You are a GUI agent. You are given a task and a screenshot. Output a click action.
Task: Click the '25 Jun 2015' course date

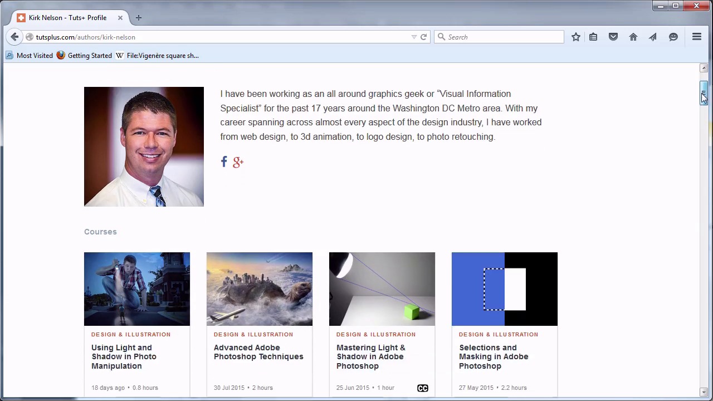(353, 388)
